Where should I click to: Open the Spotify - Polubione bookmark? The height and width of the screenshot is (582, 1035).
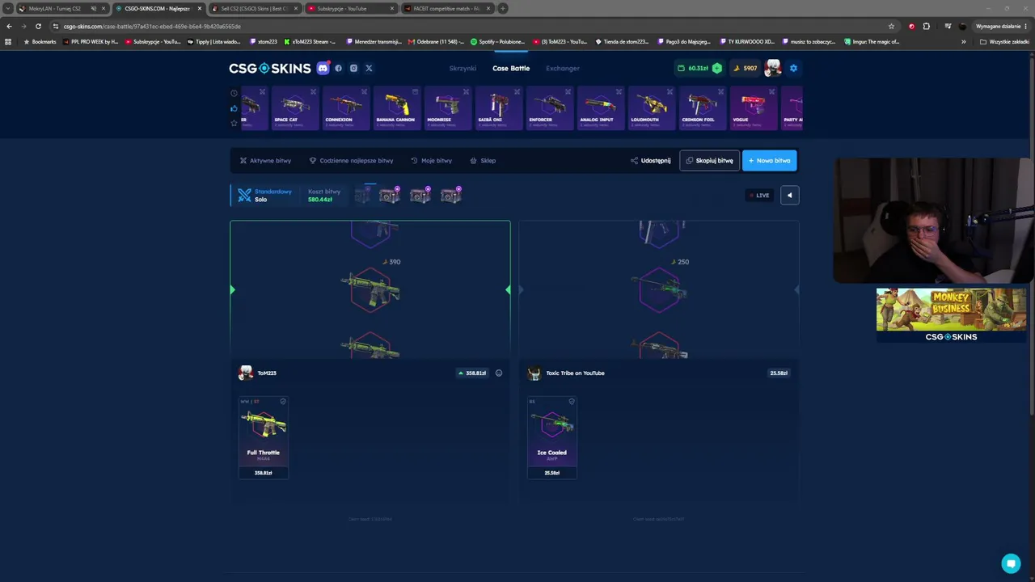point(496,41)
